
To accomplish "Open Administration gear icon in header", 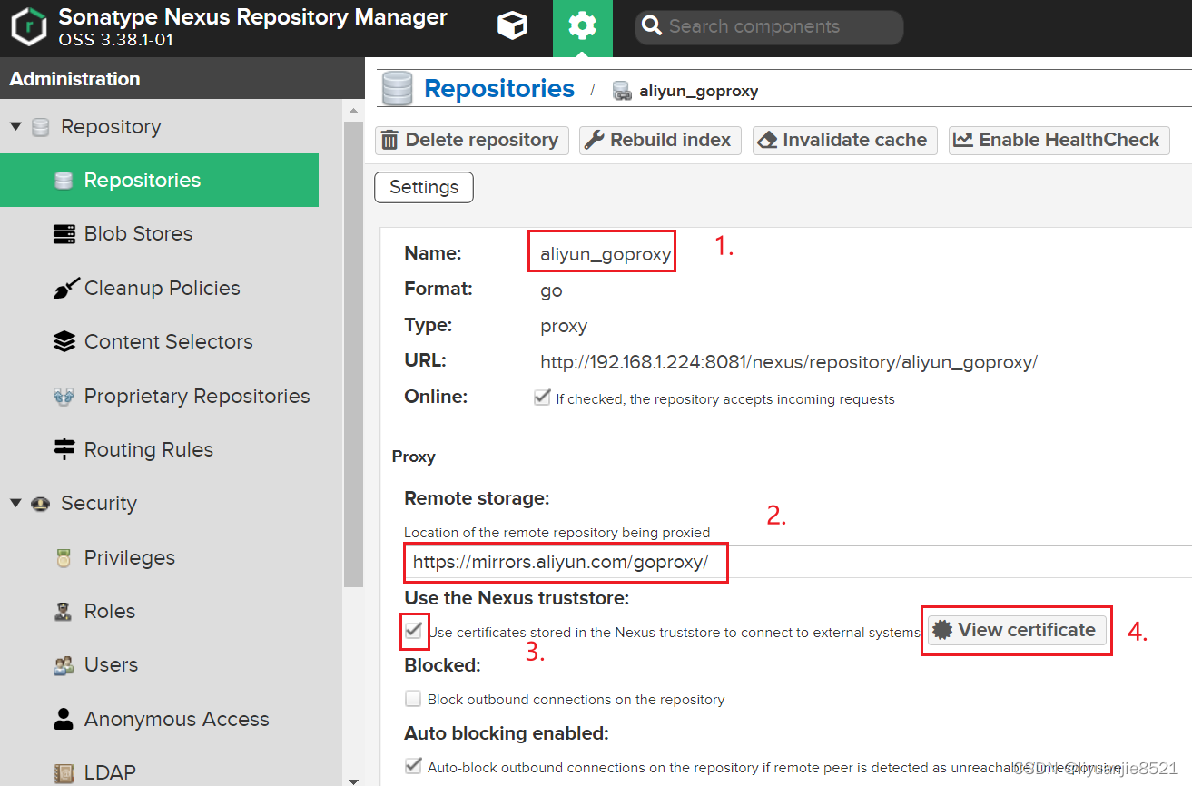I will 582,26.
